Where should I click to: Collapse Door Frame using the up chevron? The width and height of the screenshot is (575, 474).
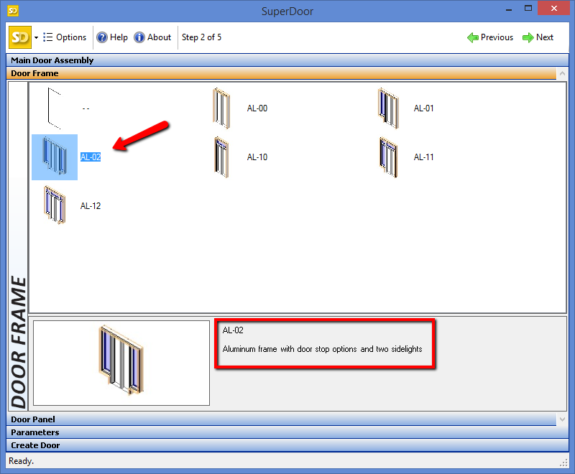(562, 74)
